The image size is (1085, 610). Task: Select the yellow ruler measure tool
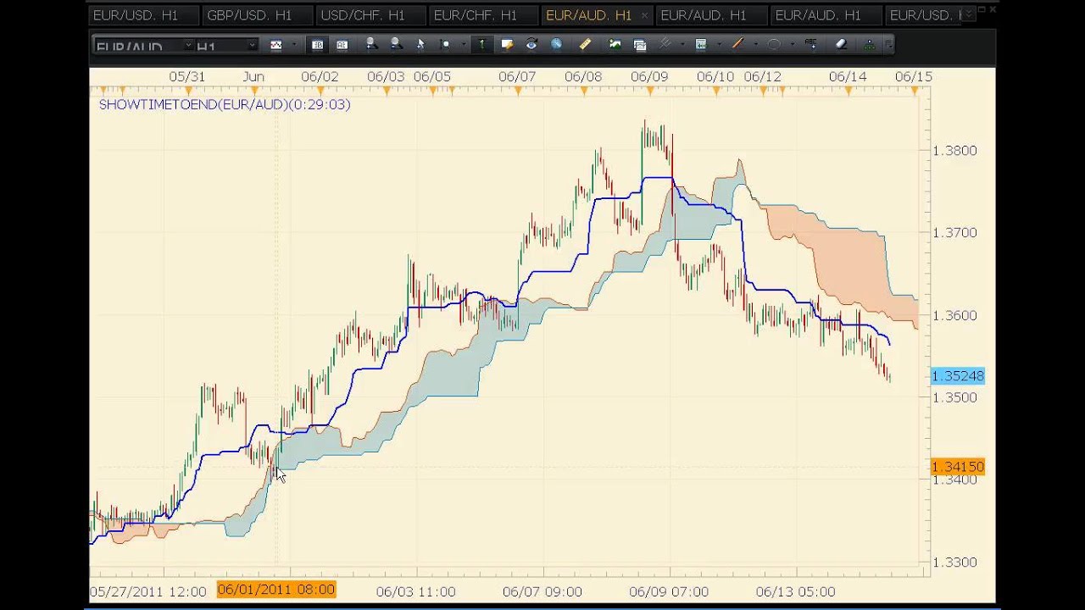pyautogui.click(x=585, y=45)
